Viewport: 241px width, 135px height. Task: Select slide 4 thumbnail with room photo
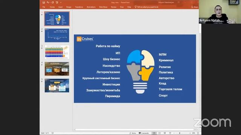tap(57, 69)
